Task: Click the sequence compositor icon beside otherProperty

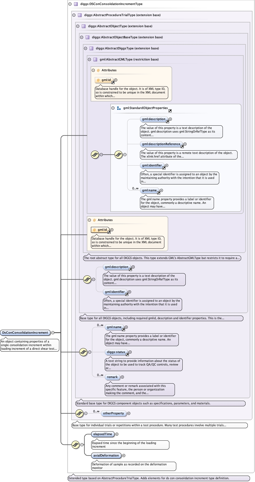Action: (79, 413)
